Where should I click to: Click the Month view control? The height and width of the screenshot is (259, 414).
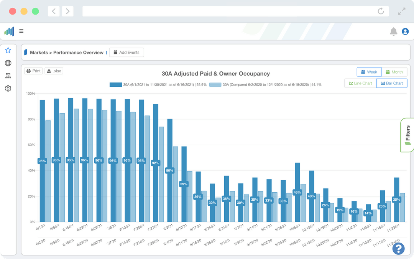394,72
